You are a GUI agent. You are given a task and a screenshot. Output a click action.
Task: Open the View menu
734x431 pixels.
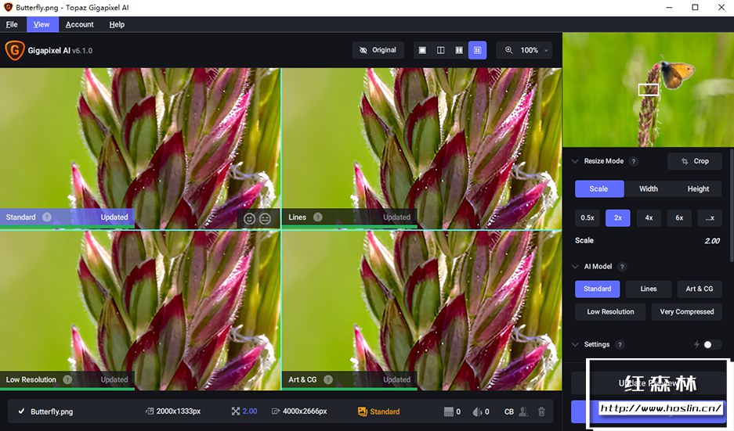(42, 24)
